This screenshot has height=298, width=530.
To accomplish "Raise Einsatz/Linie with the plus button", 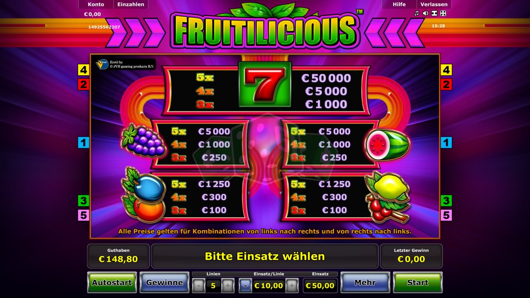I will pos(292,286).
